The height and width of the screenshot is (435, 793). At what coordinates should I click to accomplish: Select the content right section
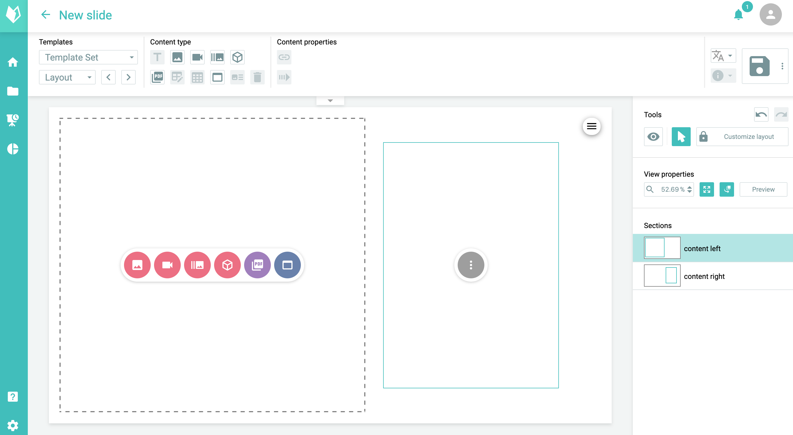coord(713,276)
